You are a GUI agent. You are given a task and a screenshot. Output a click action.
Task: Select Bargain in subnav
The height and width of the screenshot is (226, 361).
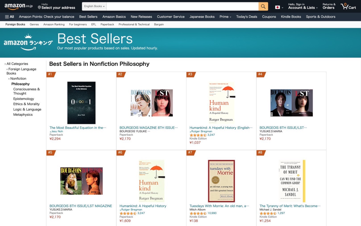(159, 24)
